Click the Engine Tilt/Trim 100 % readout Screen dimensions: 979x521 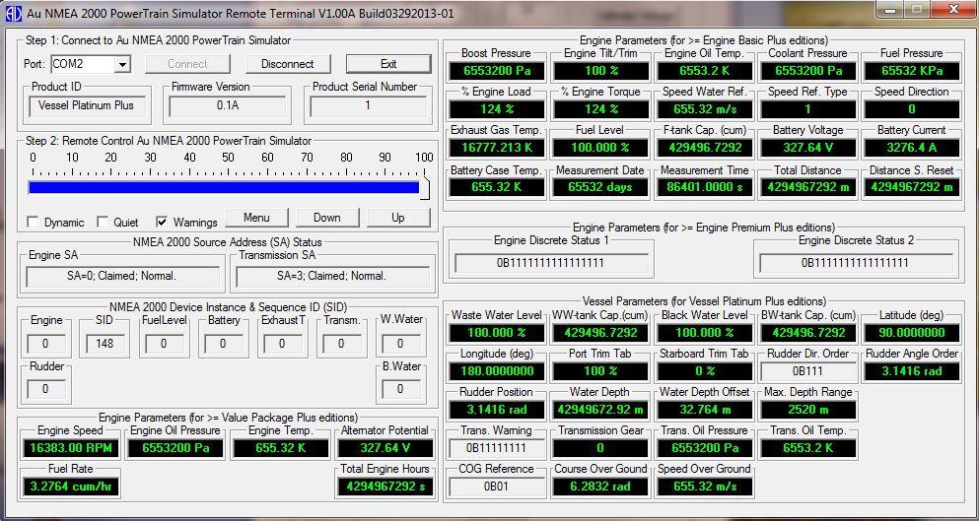click(x=599, y=71)
